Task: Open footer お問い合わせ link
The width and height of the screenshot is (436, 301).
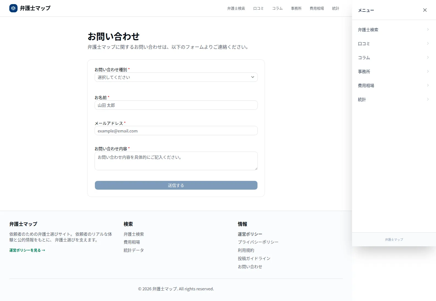Action: coord(250,267)
